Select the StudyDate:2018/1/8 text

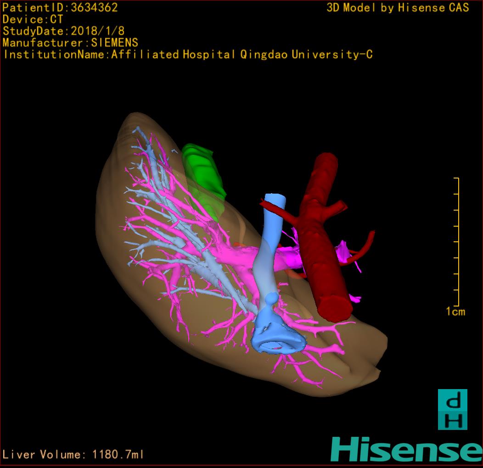point(63,31)
